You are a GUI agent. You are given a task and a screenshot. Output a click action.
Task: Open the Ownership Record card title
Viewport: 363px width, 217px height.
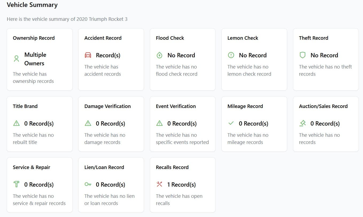click(34, 38)
